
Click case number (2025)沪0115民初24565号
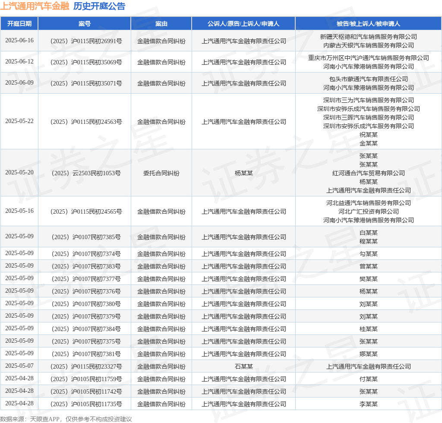[86, 211]
